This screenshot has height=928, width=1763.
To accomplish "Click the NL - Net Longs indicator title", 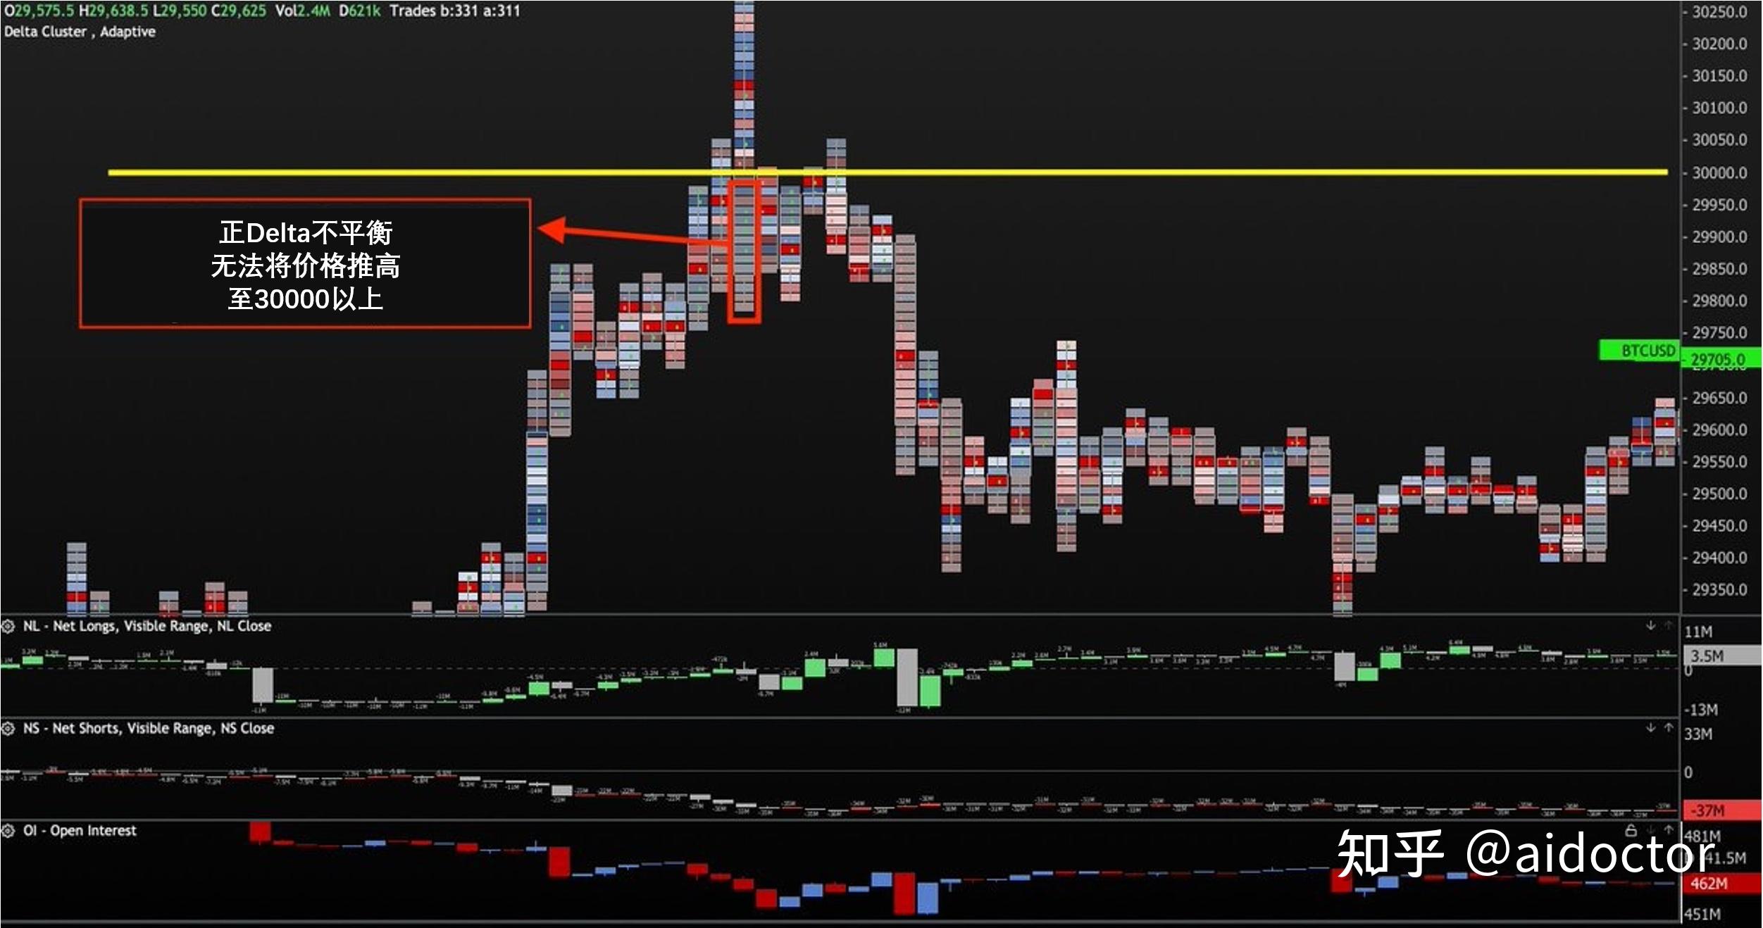I will [147, 626].
